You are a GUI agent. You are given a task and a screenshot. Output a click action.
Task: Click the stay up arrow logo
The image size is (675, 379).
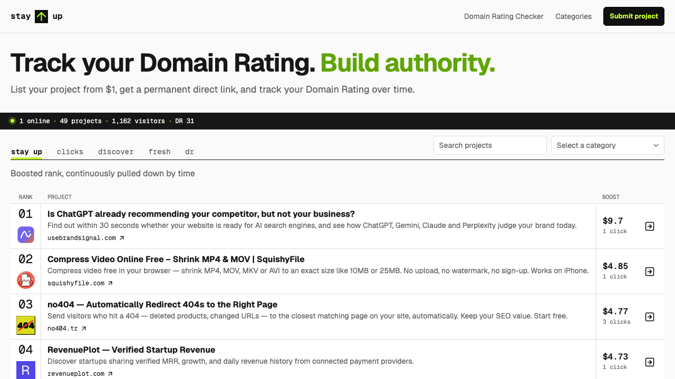click(x=41, y=16)
